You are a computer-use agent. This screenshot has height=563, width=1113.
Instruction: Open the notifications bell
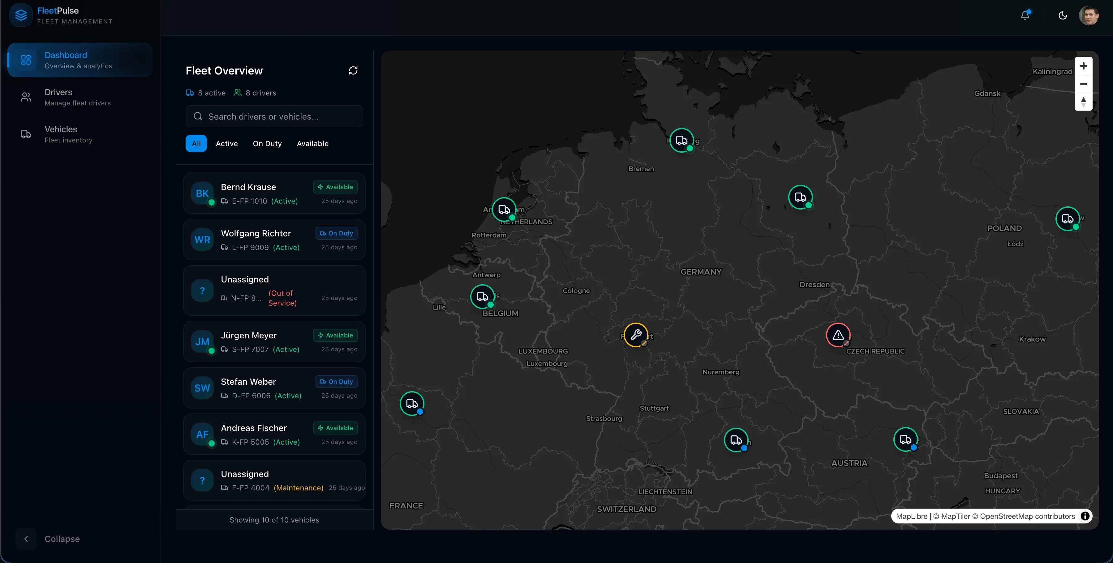coord(1025,15)
